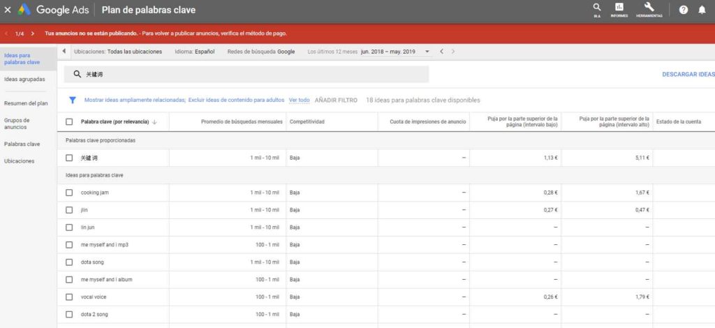715x328 pixels.
Task: Check the box for dota song
Action: tap(69, 262)
